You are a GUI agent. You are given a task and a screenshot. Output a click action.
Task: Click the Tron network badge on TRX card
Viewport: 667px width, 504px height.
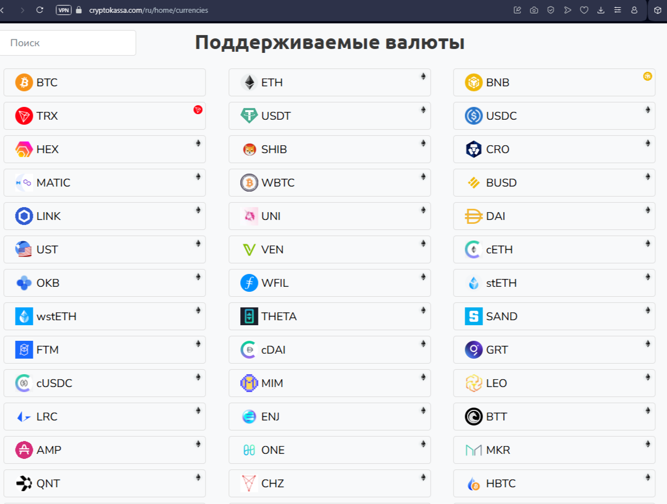[198, 110]
